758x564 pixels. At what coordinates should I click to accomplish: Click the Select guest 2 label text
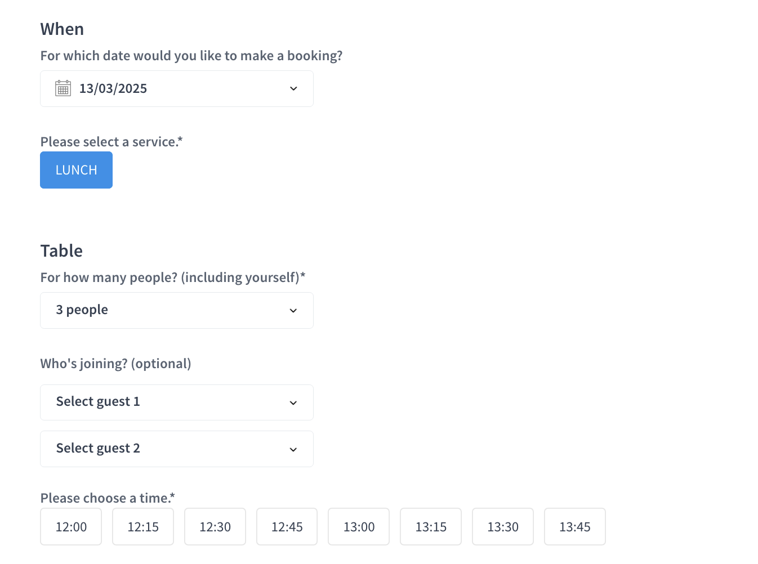tap(98, 449)
